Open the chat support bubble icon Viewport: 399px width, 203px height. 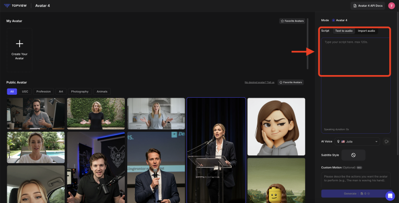(390, 196)
